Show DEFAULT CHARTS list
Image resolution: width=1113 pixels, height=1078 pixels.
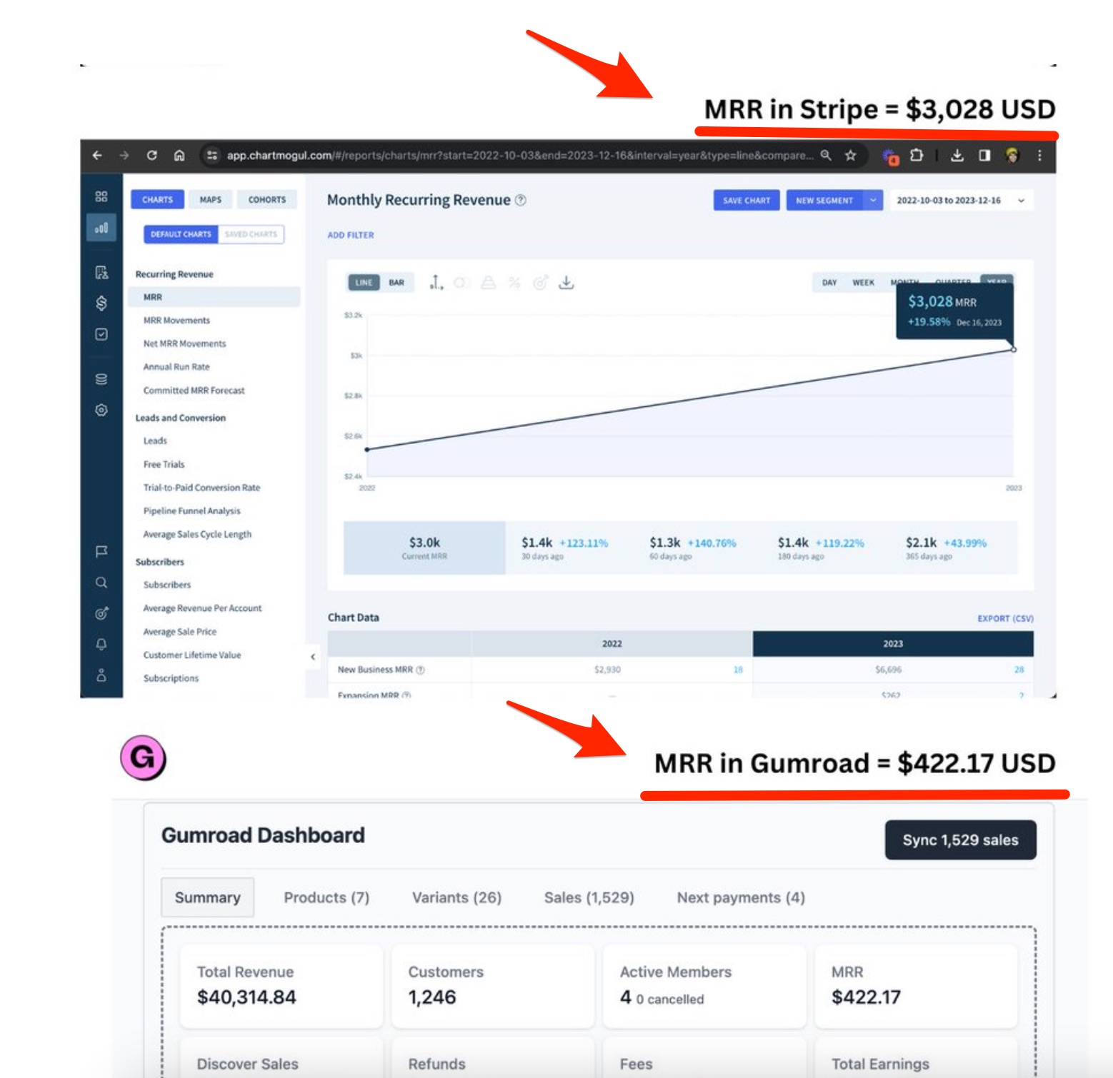pyautogui.click(x=181, y=234)
